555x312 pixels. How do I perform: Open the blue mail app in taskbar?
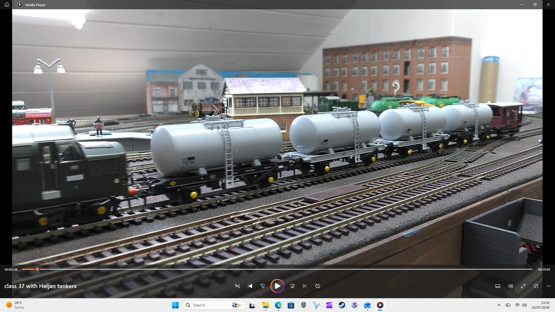367,305
